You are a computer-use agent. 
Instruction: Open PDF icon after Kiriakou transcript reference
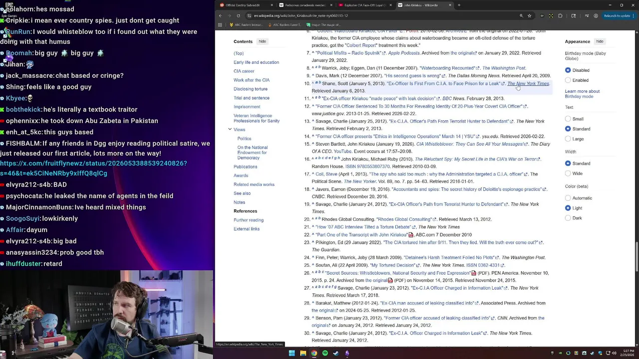click(x=411, y=235)
